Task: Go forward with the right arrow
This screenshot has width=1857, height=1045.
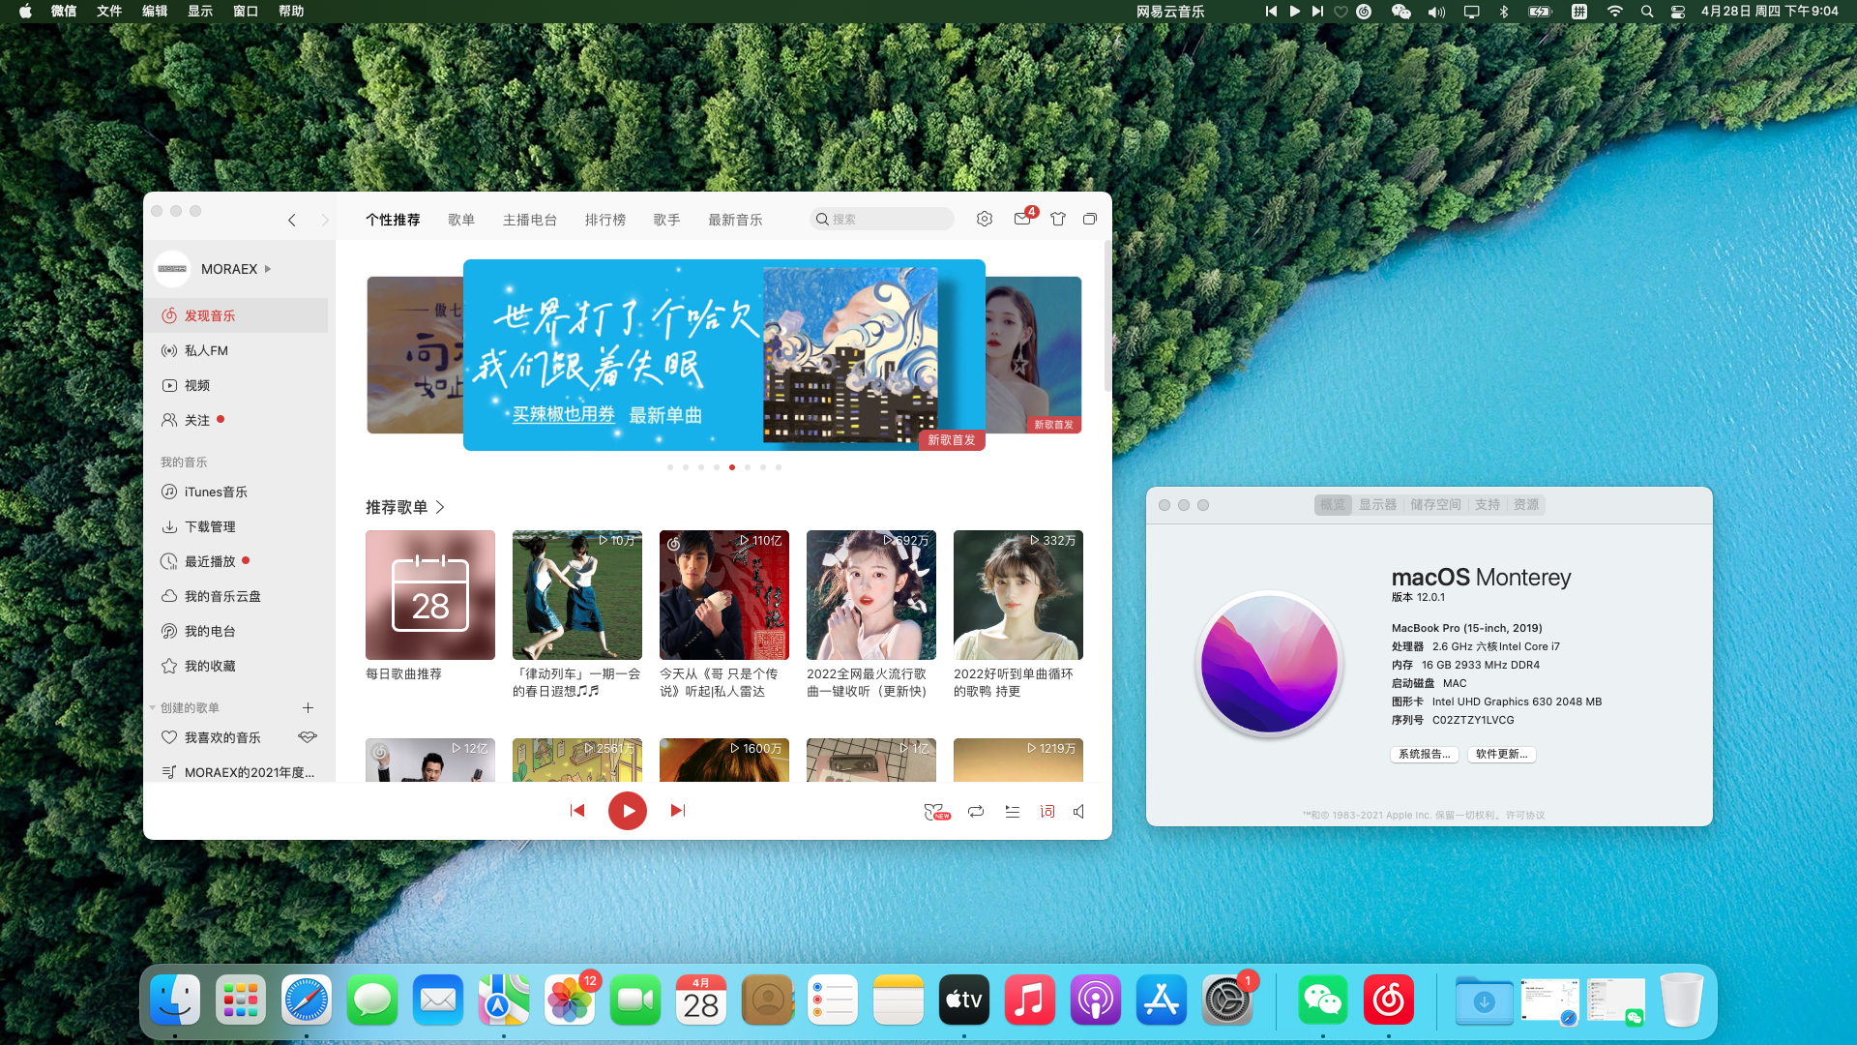Action: (325, 220)
